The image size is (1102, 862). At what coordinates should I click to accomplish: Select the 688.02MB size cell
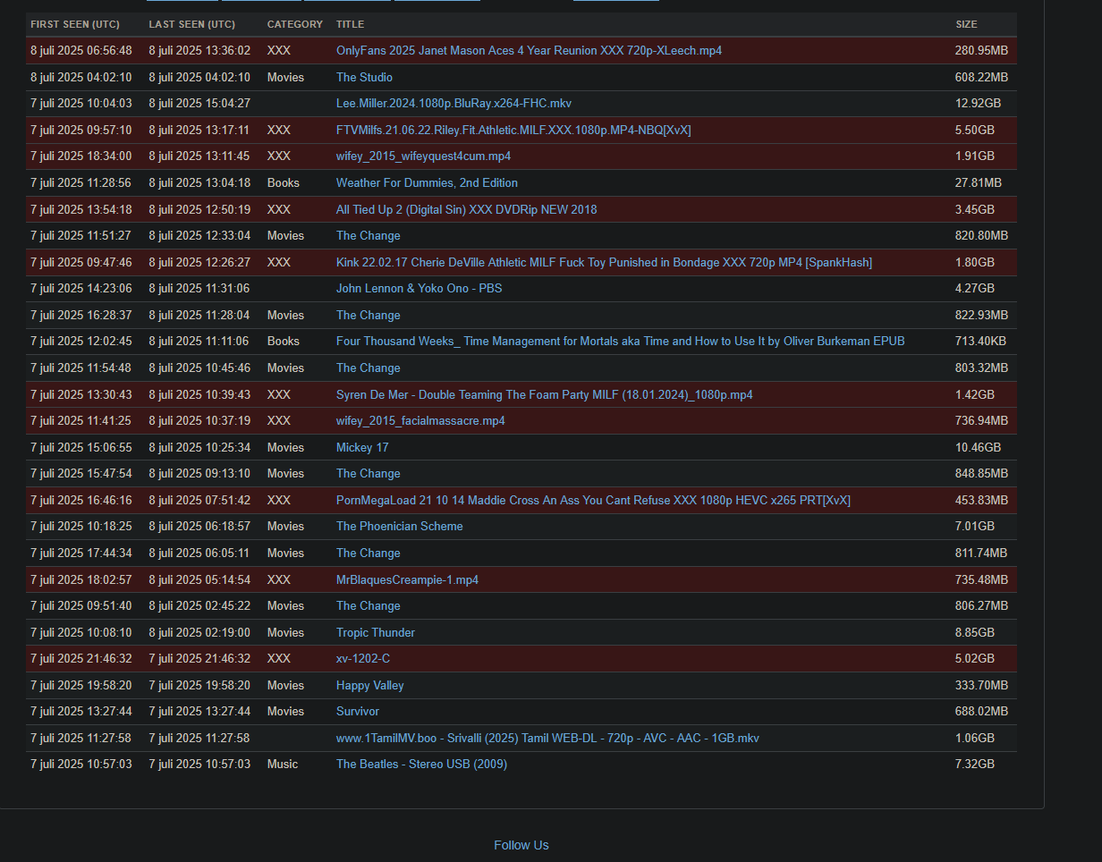click(981, 712)
